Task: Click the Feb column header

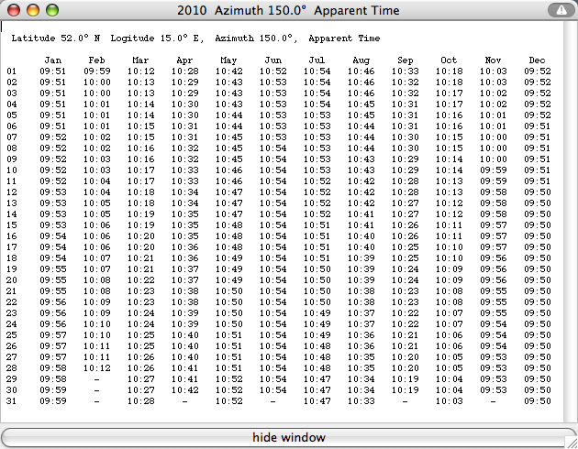Action: [97, 60]
